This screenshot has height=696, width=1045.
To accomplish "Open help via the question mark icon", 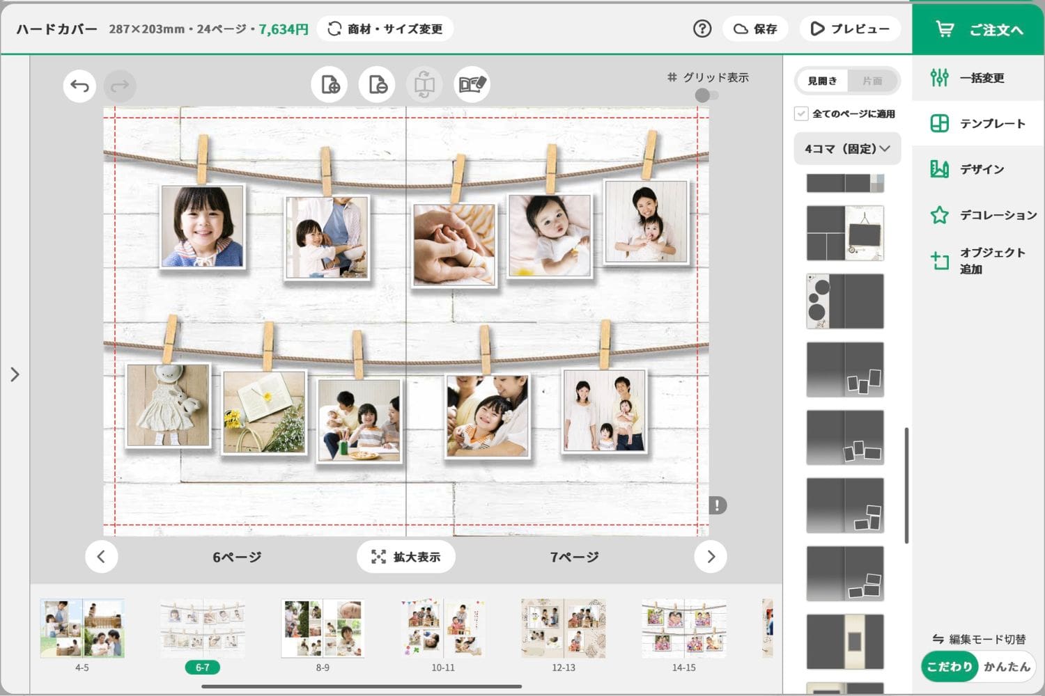I will [x=702, y=29].
